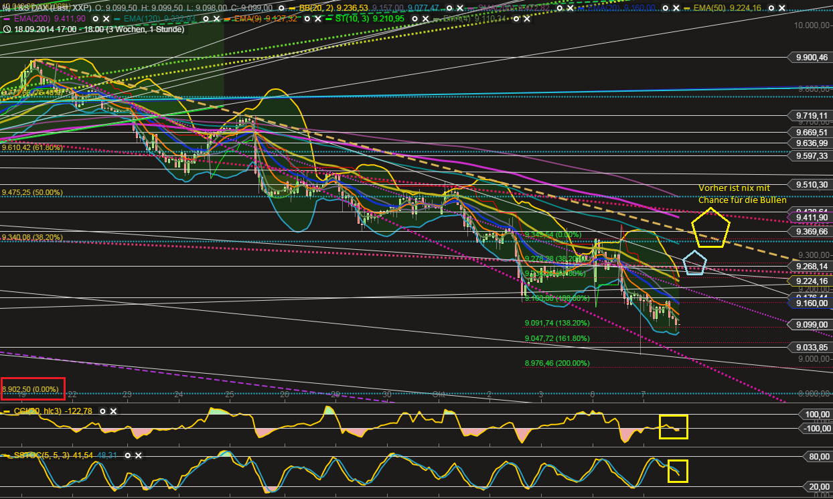The width and height of the screenshot is (833, 499).
Task: Select the 9.510,30 price level label
Action: click(812, 184)
